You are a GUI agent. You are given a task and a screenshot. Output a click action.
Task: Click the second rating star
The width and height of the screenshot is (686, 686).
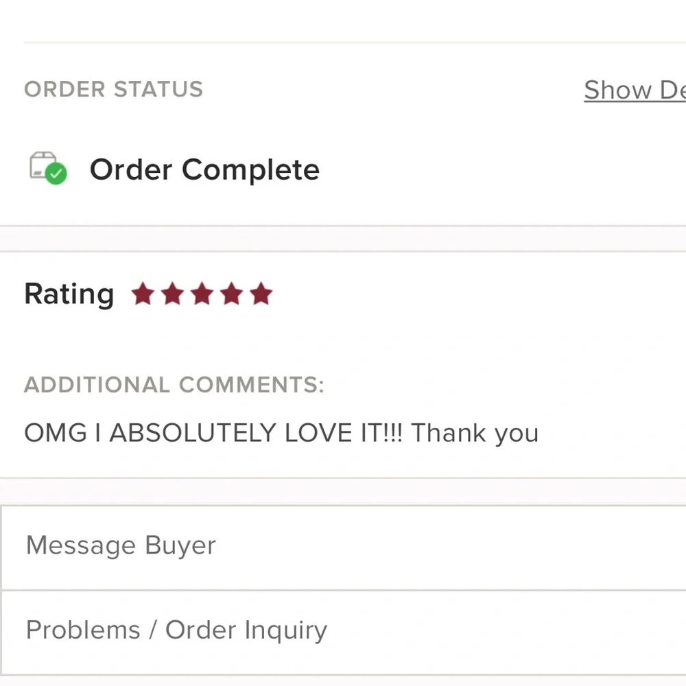pyautogui.click(x=173, y=293)
